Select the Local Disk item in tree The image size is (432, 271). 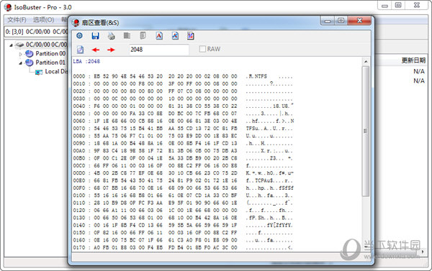pos(56,72)
